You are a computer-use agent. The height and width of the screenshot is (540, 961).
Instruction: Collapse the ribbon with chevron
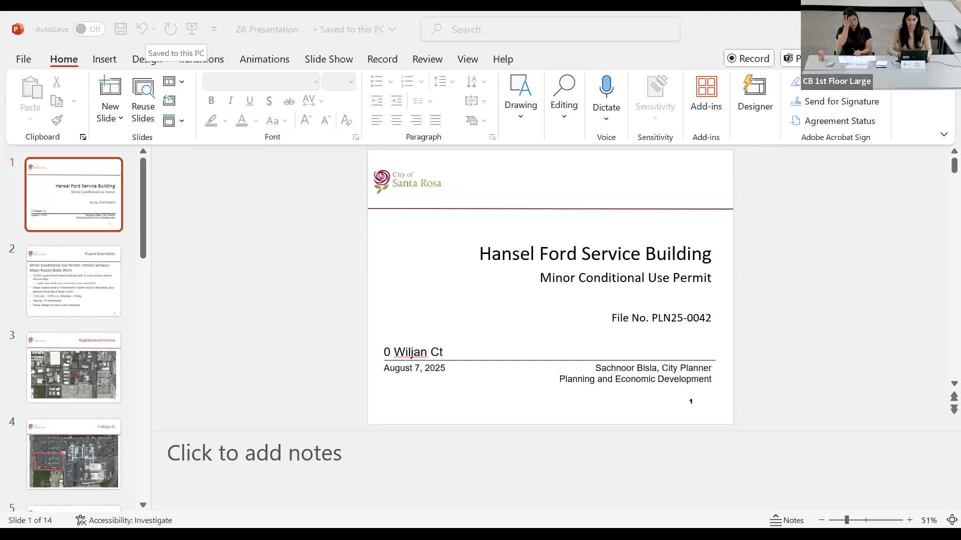944,134
